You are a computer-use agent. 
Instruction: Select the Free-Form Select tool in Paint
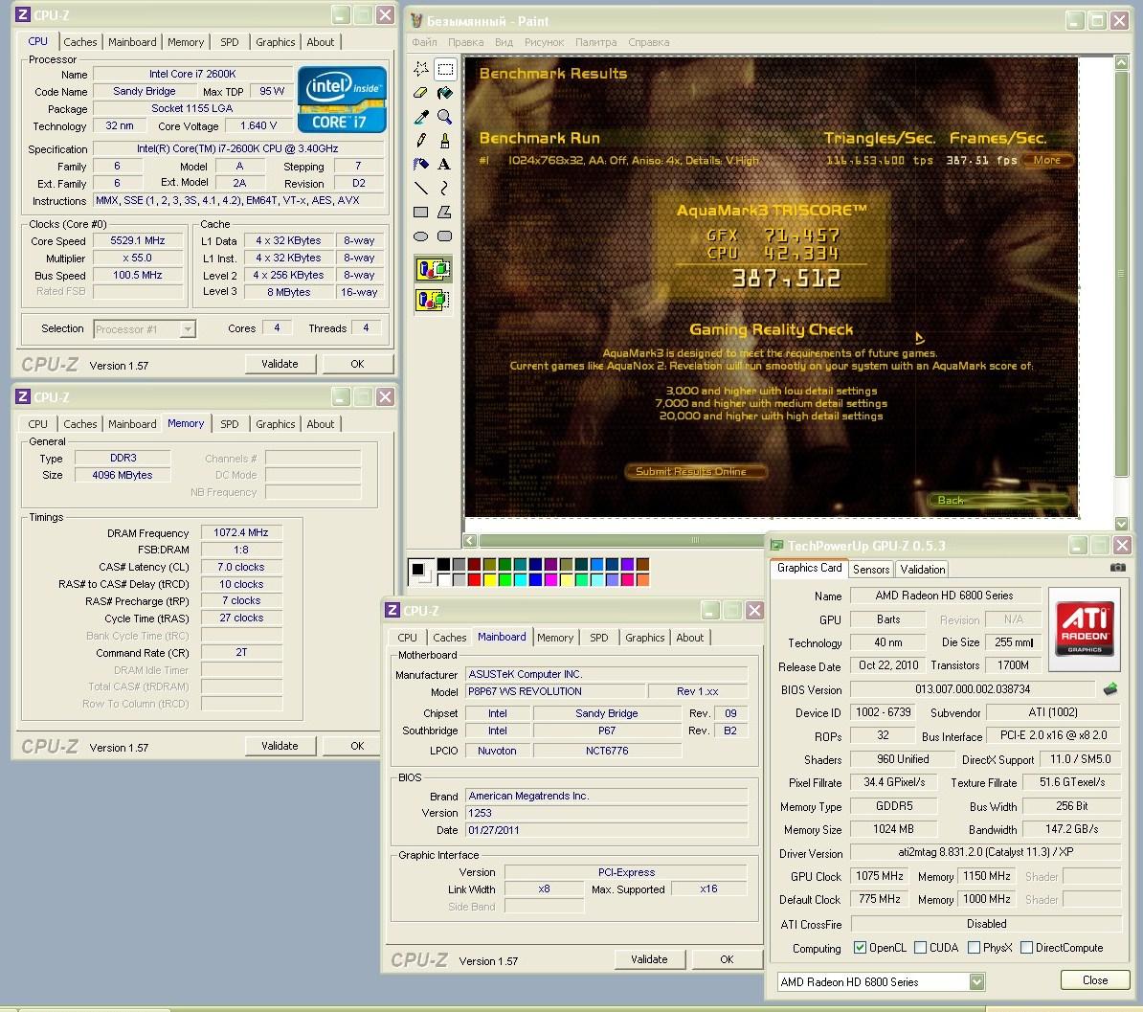[x=420, y=69]
